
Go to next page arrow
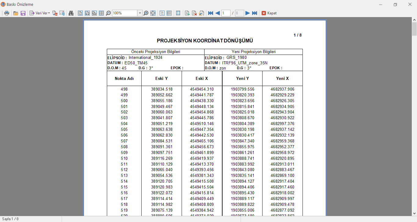tap(248, 13)
